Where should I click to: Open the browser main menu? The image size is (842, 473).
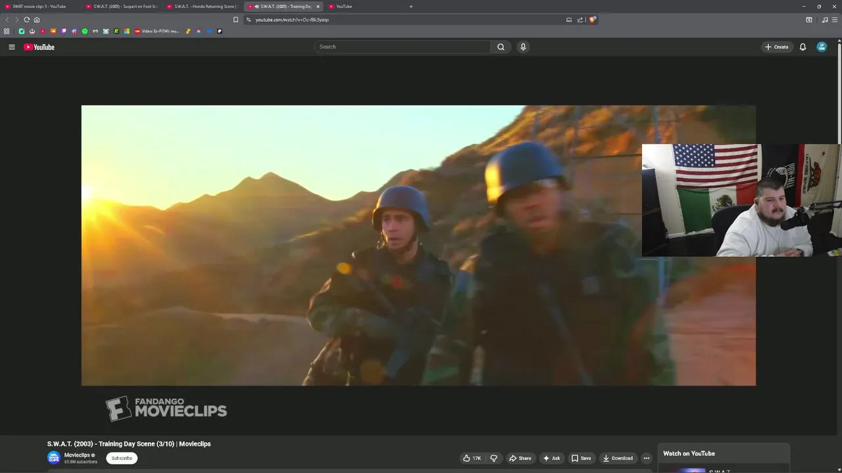[x=835, y=20]
